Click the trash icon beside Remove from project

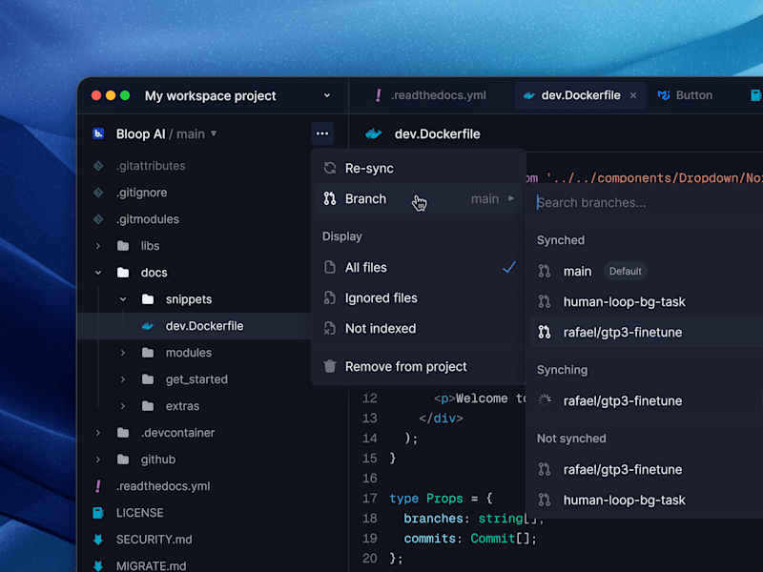click(x=330, y=366)
